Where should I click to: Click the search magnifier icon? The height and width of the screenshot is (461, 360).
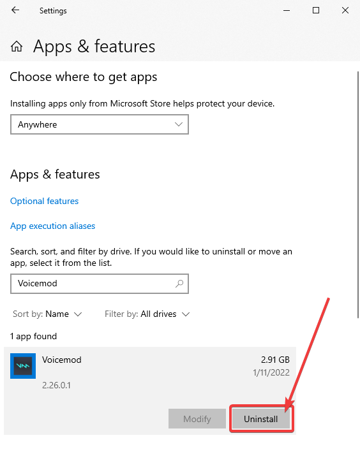(x=179, y=284)
